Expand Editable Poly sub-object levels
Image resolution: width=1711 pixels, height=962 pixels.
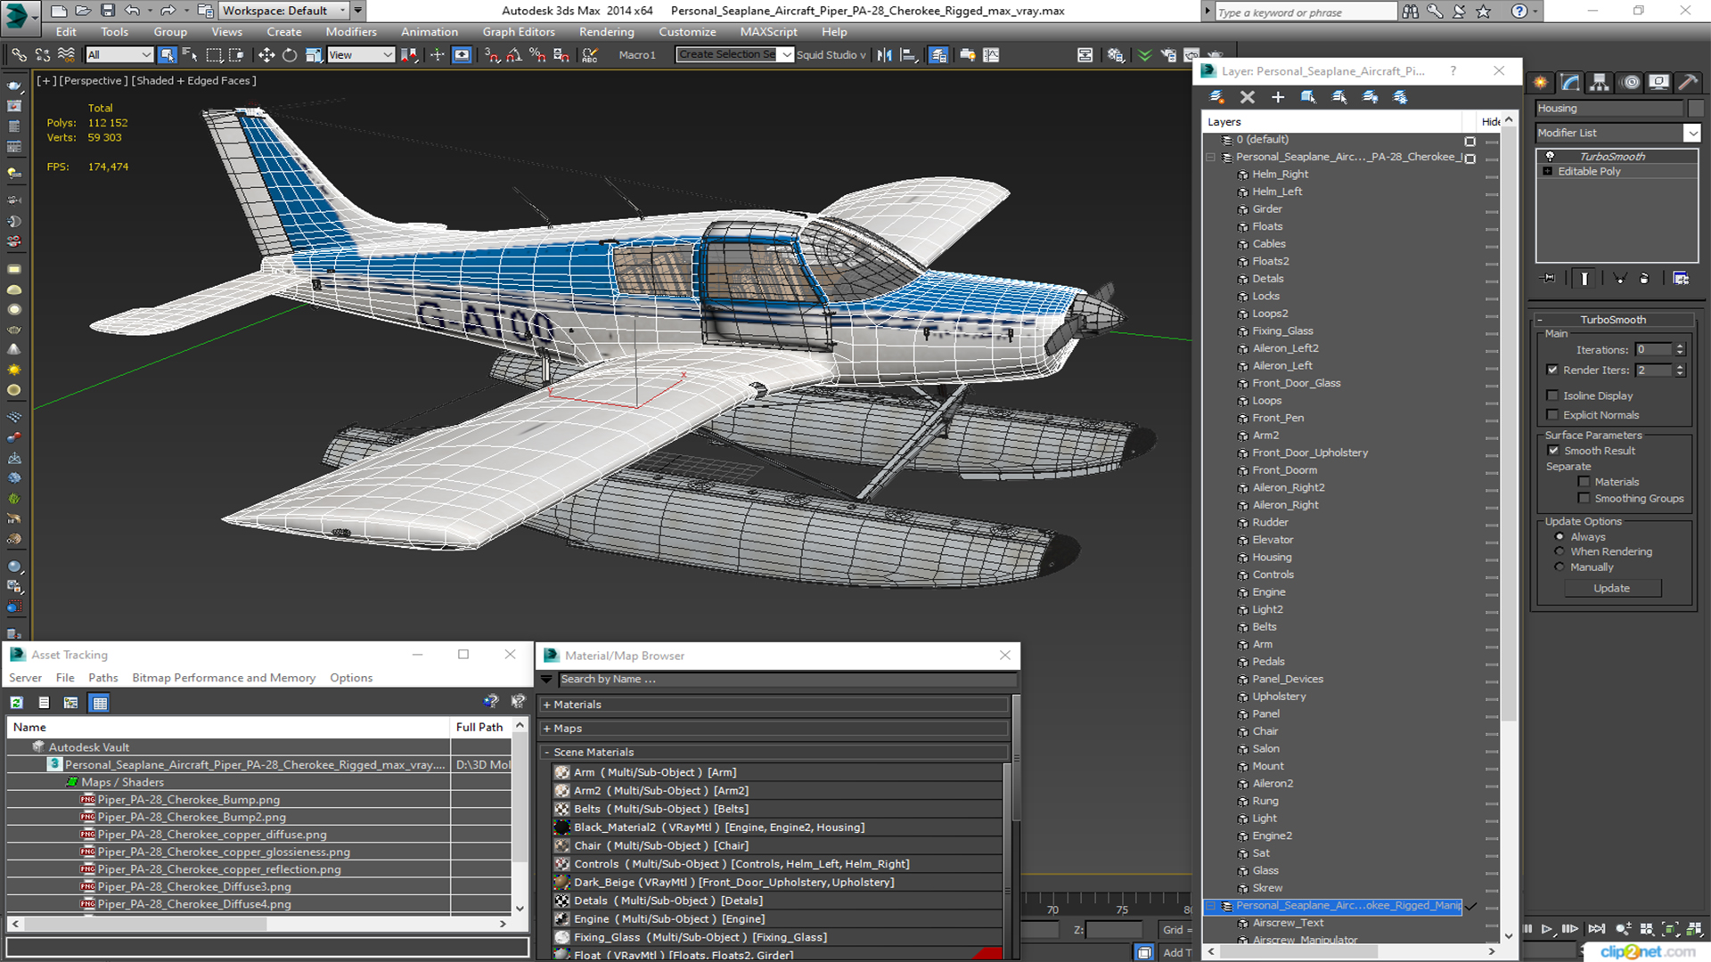(x=1548, y=171)
